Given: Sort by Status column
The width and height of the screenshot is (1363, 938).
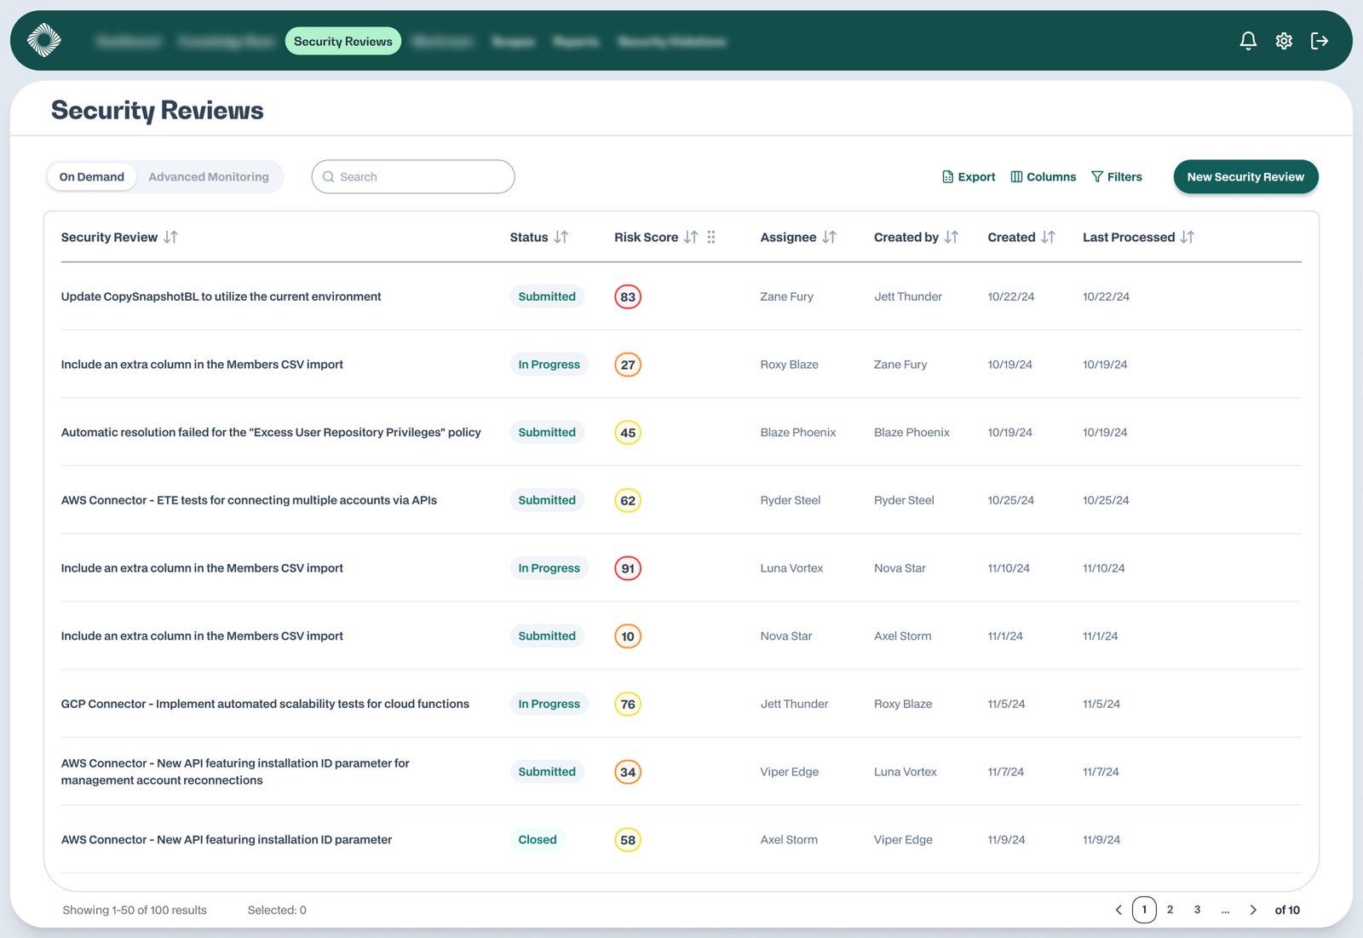Looking at the screenshot, I should (x=561, y=237).
